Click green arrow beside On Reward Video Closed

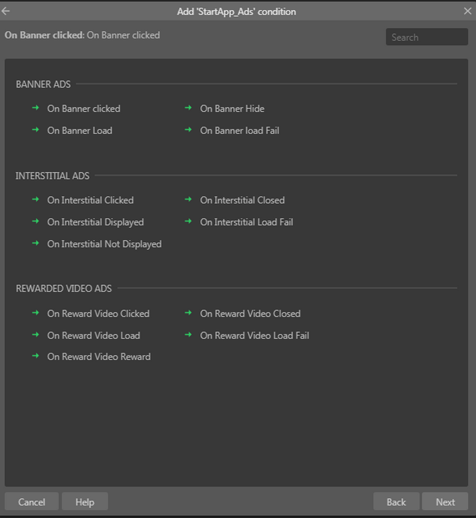188,313
